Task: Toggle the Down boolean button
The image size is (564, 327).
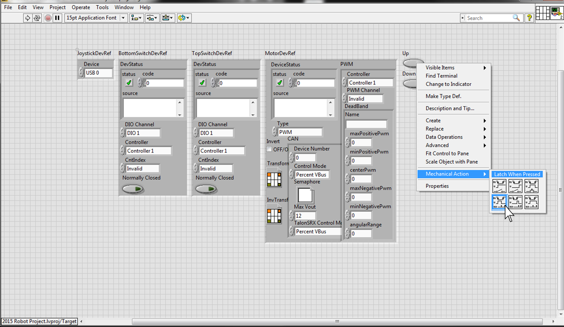Action: pos(410,84)
